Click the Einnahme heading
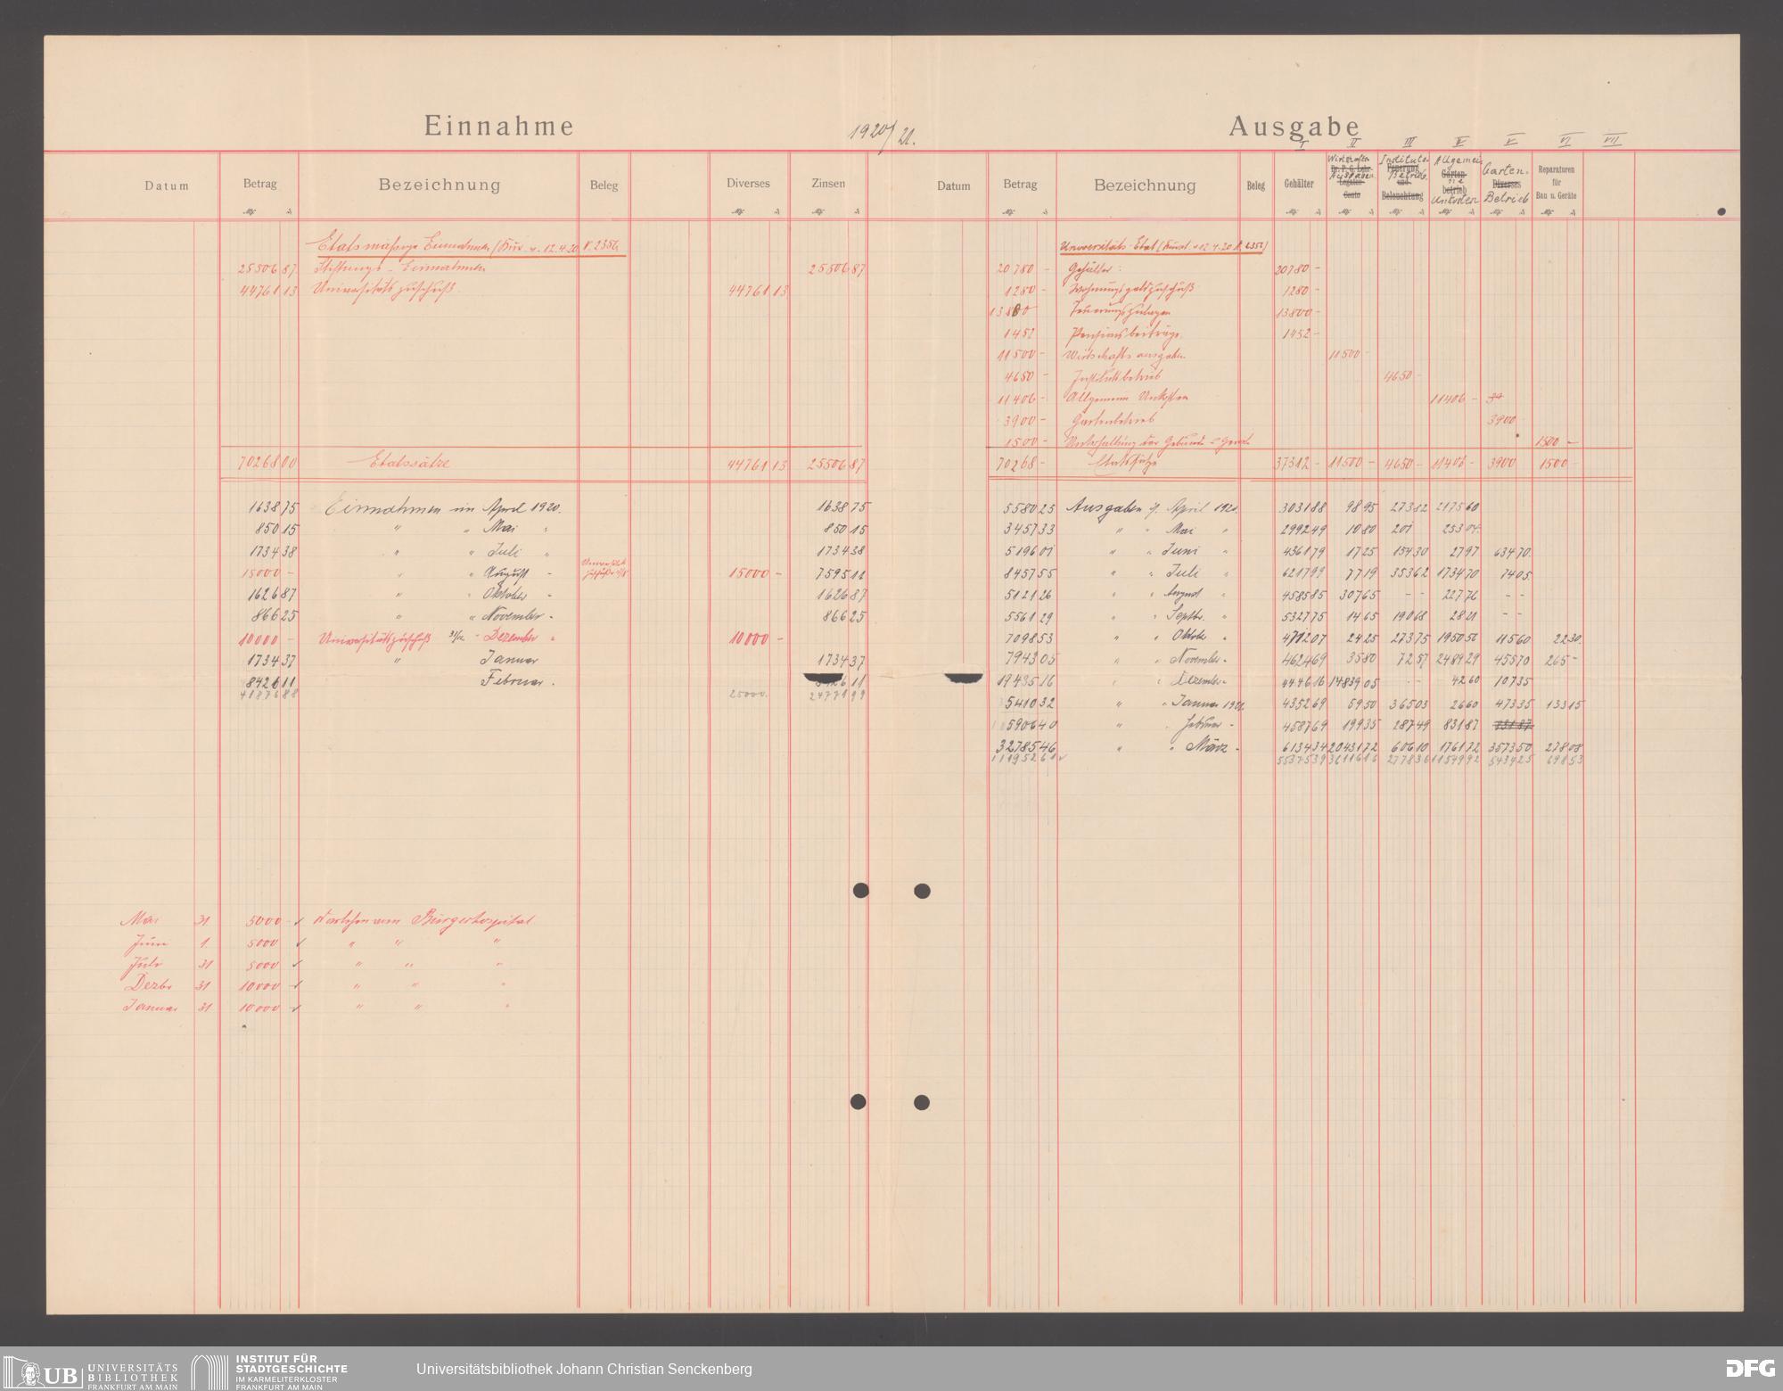Viewport: 1783px width, 1391px height. click(499, 127)
